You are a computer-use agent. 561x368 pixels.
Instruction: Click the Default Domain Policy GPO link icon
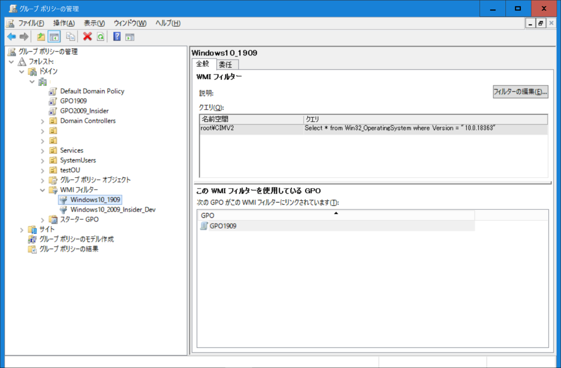[x=53, y=91]
